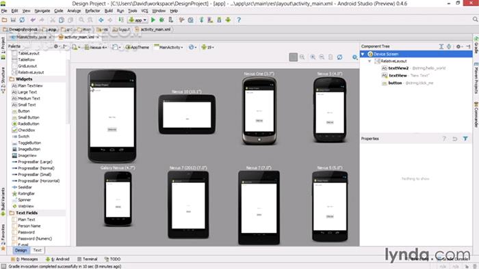Click the search magnifier at top right

click(475, 19)
